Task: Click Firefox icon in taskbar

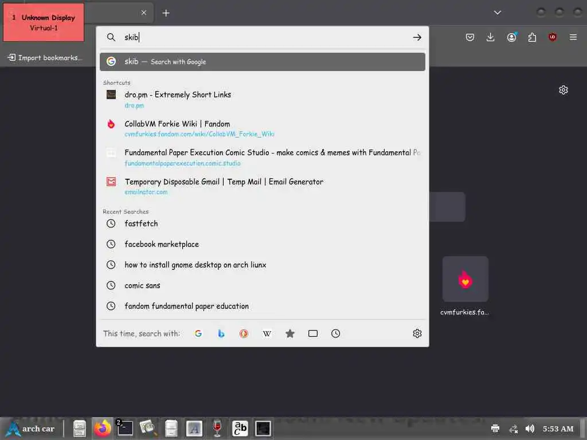Action: click(x=102, y=429)
